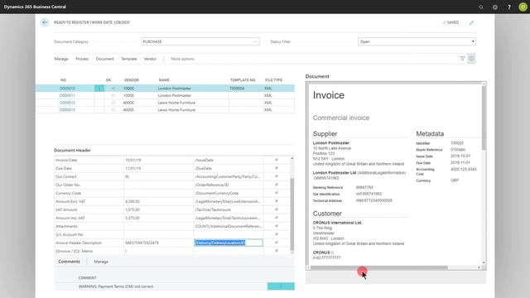530x298 pixels.
Task: Sort by the Vendor column header
Action: pyautogui.click(x=131, y=80)
